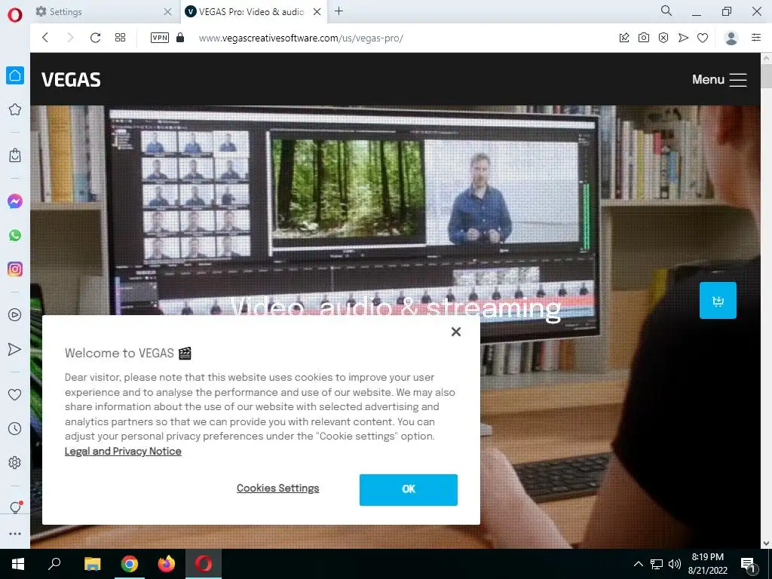Search open tabs with magnifier icon
The image size is (772, 579).
[666, 11]
